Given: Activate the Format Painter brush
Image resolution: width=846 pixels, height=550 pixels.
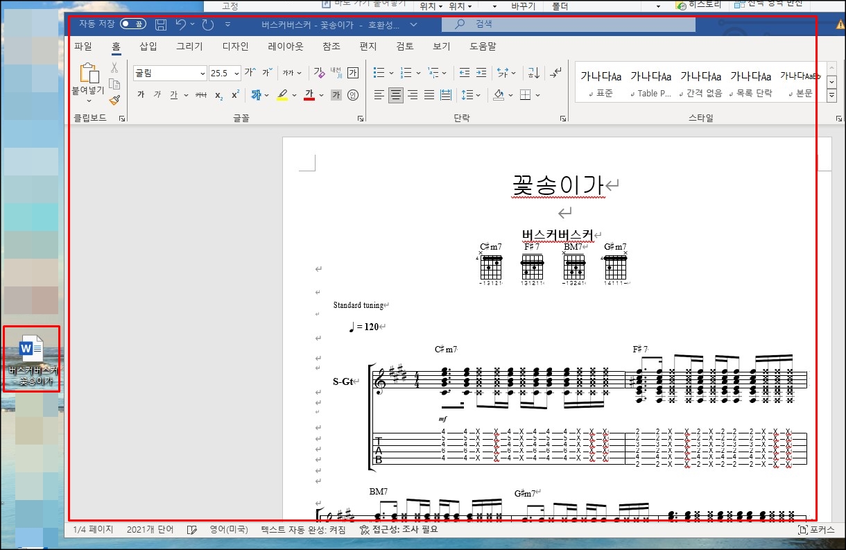Looking at the screenshot, I should coord(114,99).
